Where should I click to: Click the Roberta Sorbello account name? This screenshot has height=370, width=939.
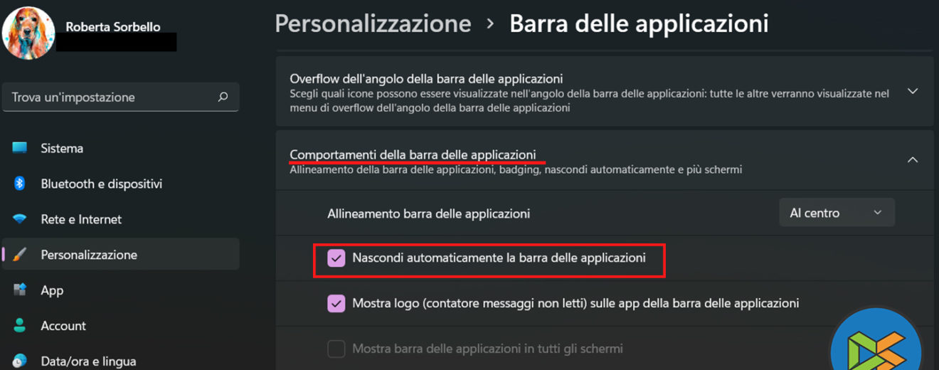pyautogui.click(x=113, y=27)
